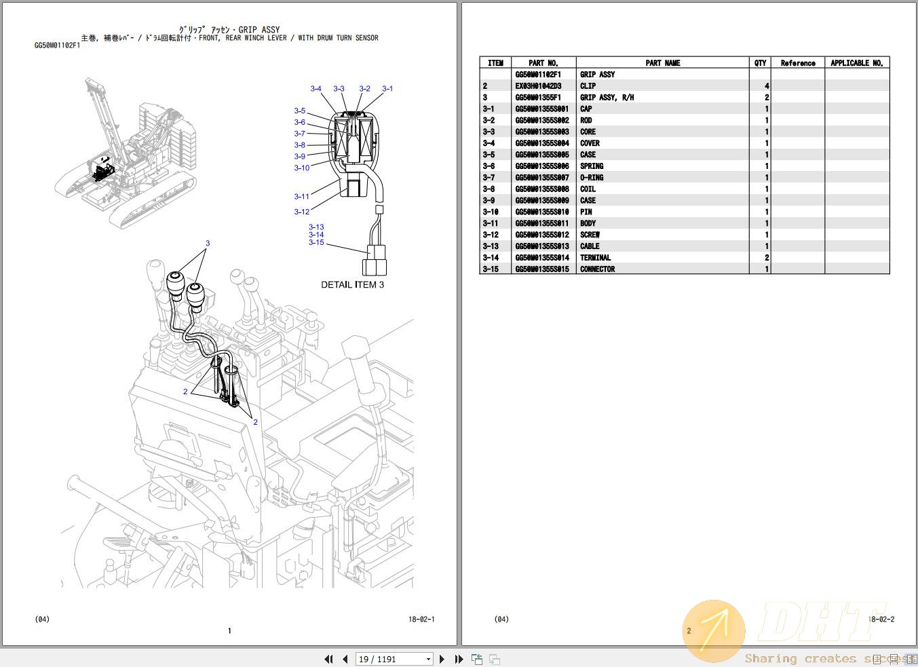Viewport: 918px width, 667px height.
Task: Click the 3-12 callout label
Action: point(301,212)
